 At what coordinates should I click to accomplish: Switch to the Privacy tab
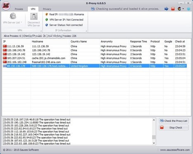tap(47, 9)
